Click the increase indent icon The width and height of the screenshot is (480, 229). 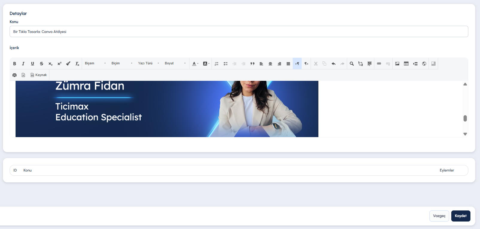click(243, 63)
